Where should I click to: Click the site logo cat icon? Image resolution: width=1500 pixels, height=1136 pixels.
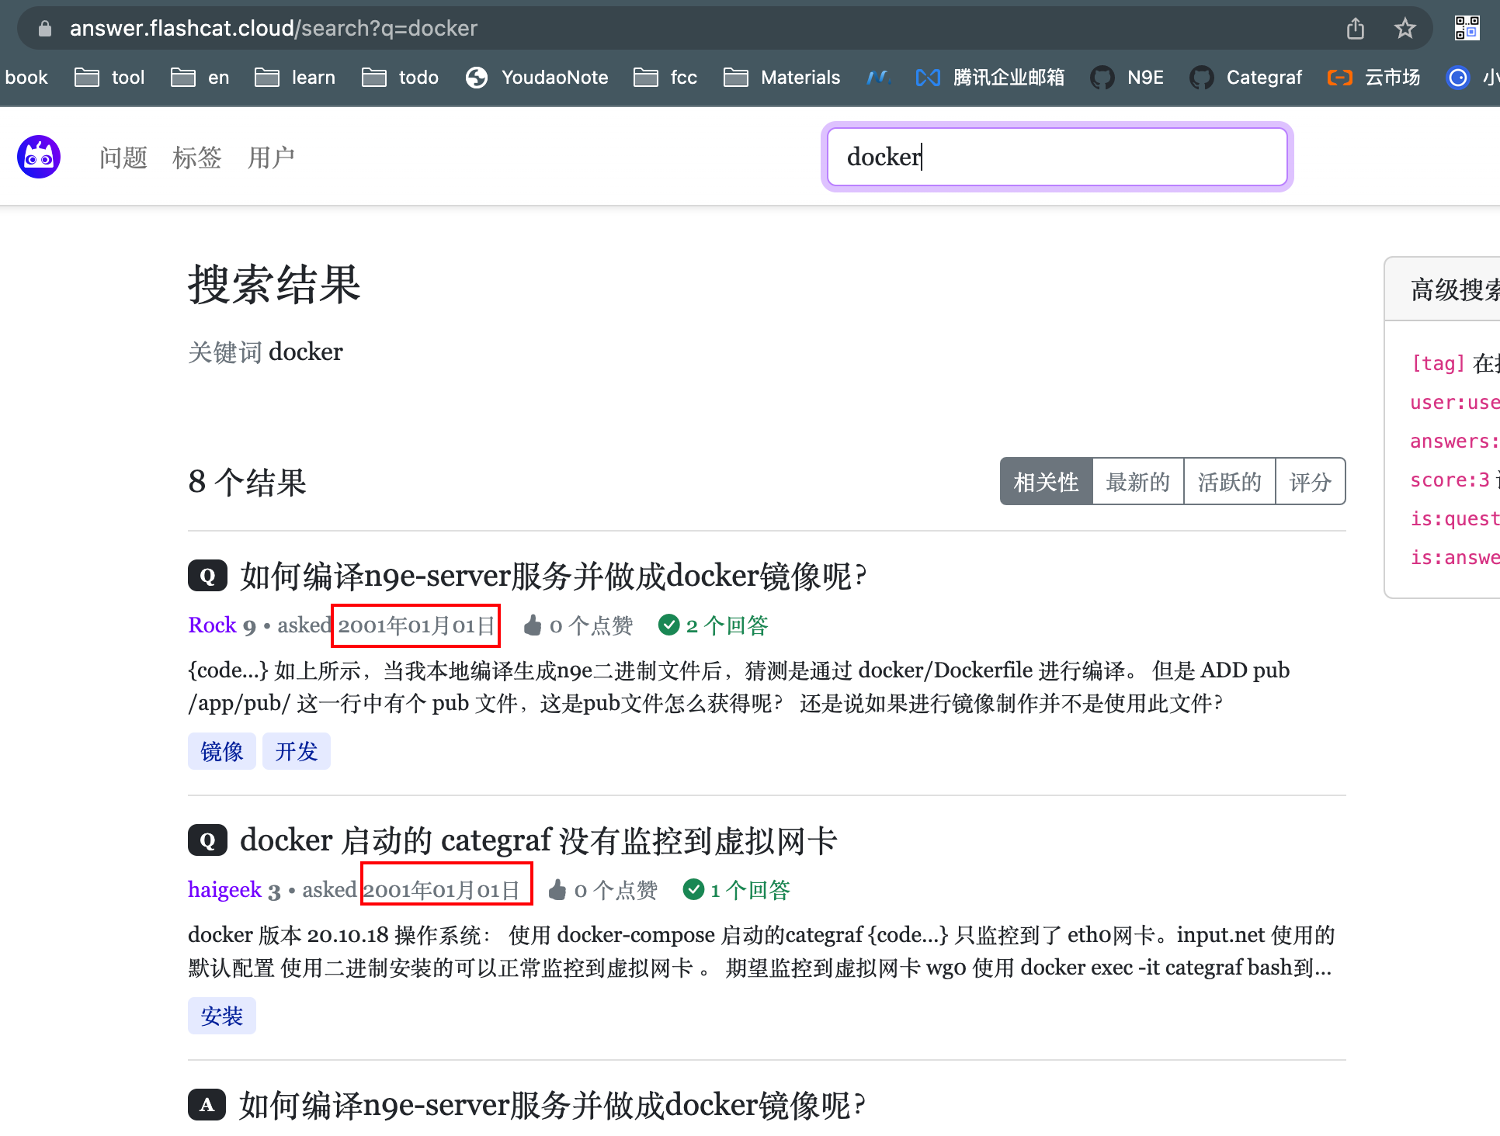pos(39,157)
